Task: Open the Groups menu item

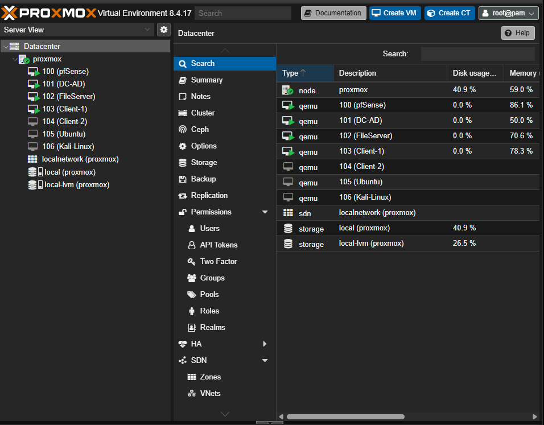Action: click(x=225, y=278)
